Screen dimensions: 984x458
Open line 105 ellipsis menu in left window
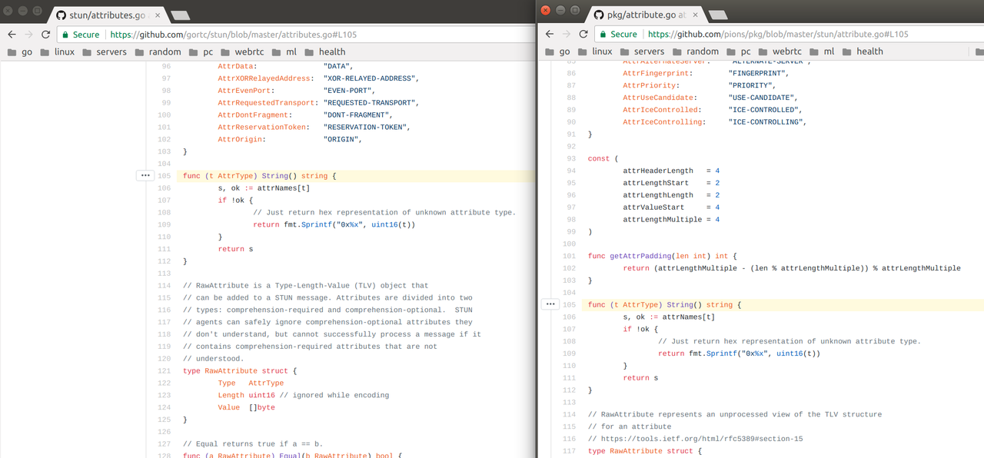pos(145,176)
